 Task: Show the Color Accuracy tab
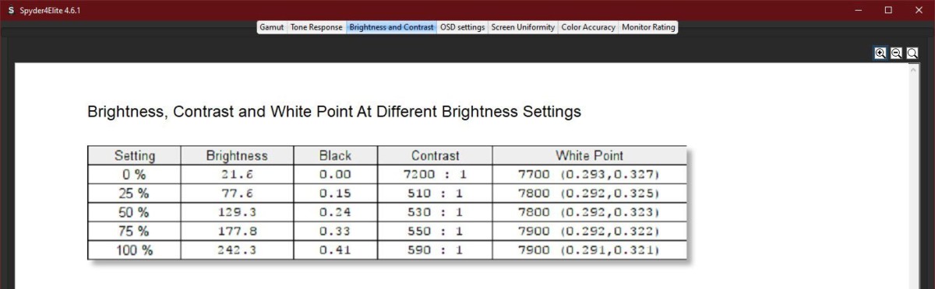click(x=588, y=27)
